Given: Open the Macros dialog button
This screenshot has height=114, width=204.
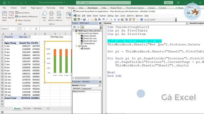Looking at the screenshot, I should tap(11, 15).
